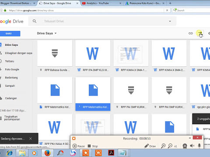Screen dimensions: 210x157
Task: Select the unhighlighted RPP Matematika Kel file thumbnail
Action: pos(55,90)
